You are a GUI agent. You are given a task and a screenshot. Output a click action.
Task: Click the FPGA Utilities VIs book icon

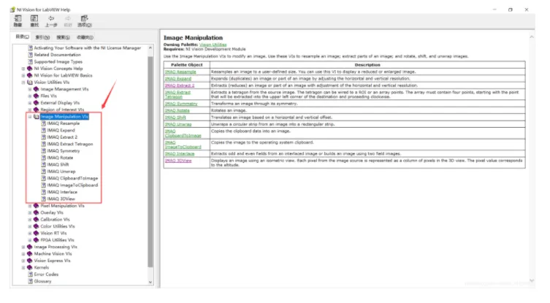[x=36, y=240]
